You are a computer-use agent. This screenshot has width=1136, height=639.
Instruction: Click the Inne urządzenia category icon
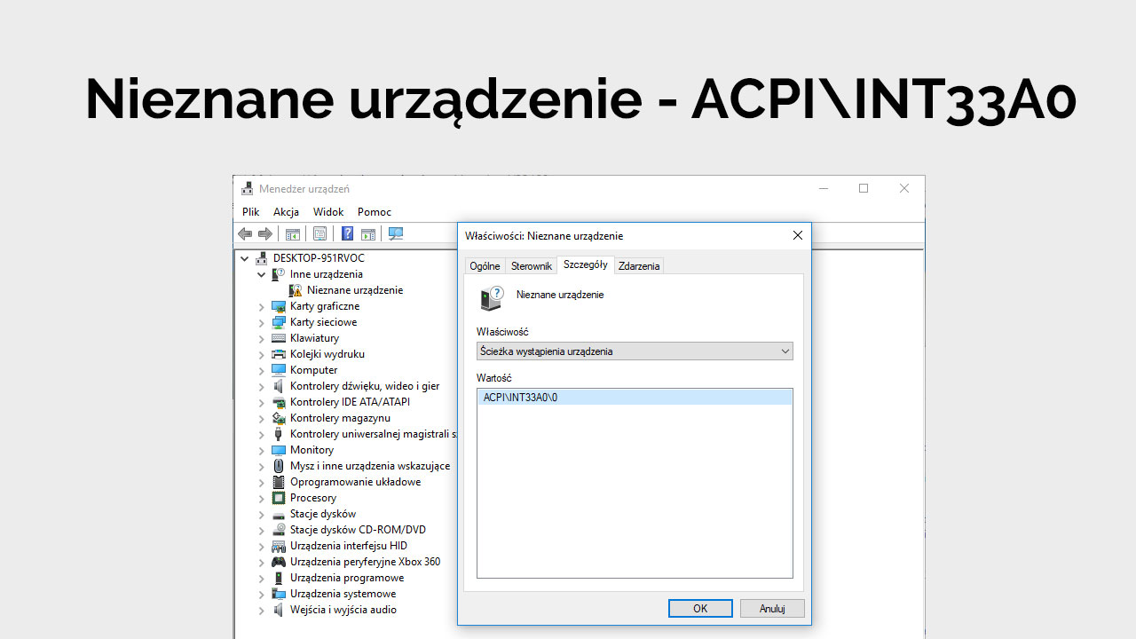pyautogui.click(x=279, y=274)
